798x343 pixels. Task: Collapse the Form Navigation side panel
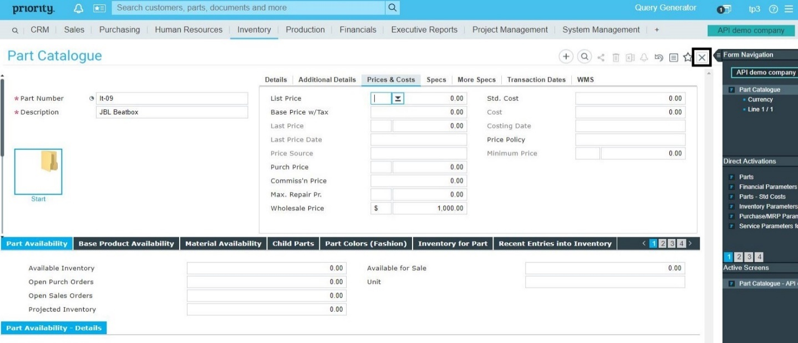(x=718, y=55)
